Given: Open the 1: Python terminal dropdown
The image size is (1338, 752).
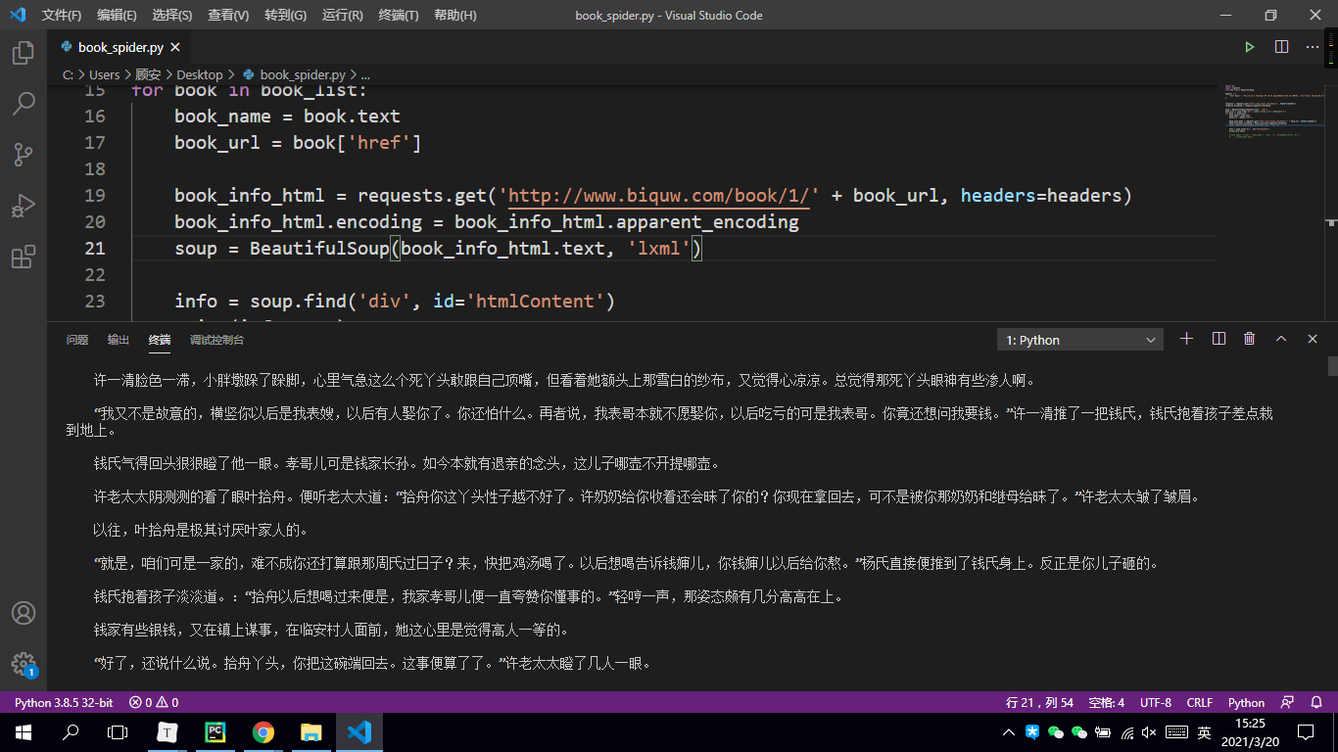Looking at the screenshot, I should click(x=1079, y=340).
